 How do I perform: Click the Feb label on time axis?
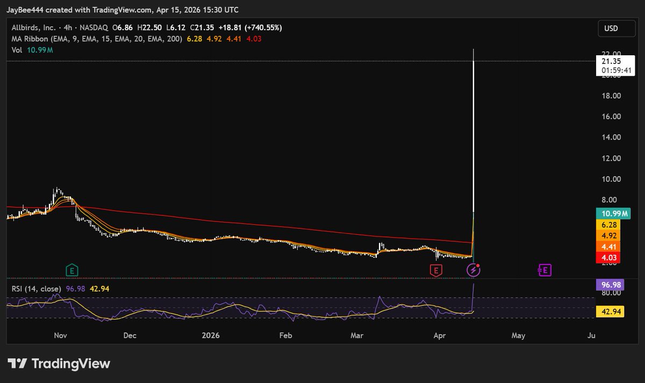point(285,336)
